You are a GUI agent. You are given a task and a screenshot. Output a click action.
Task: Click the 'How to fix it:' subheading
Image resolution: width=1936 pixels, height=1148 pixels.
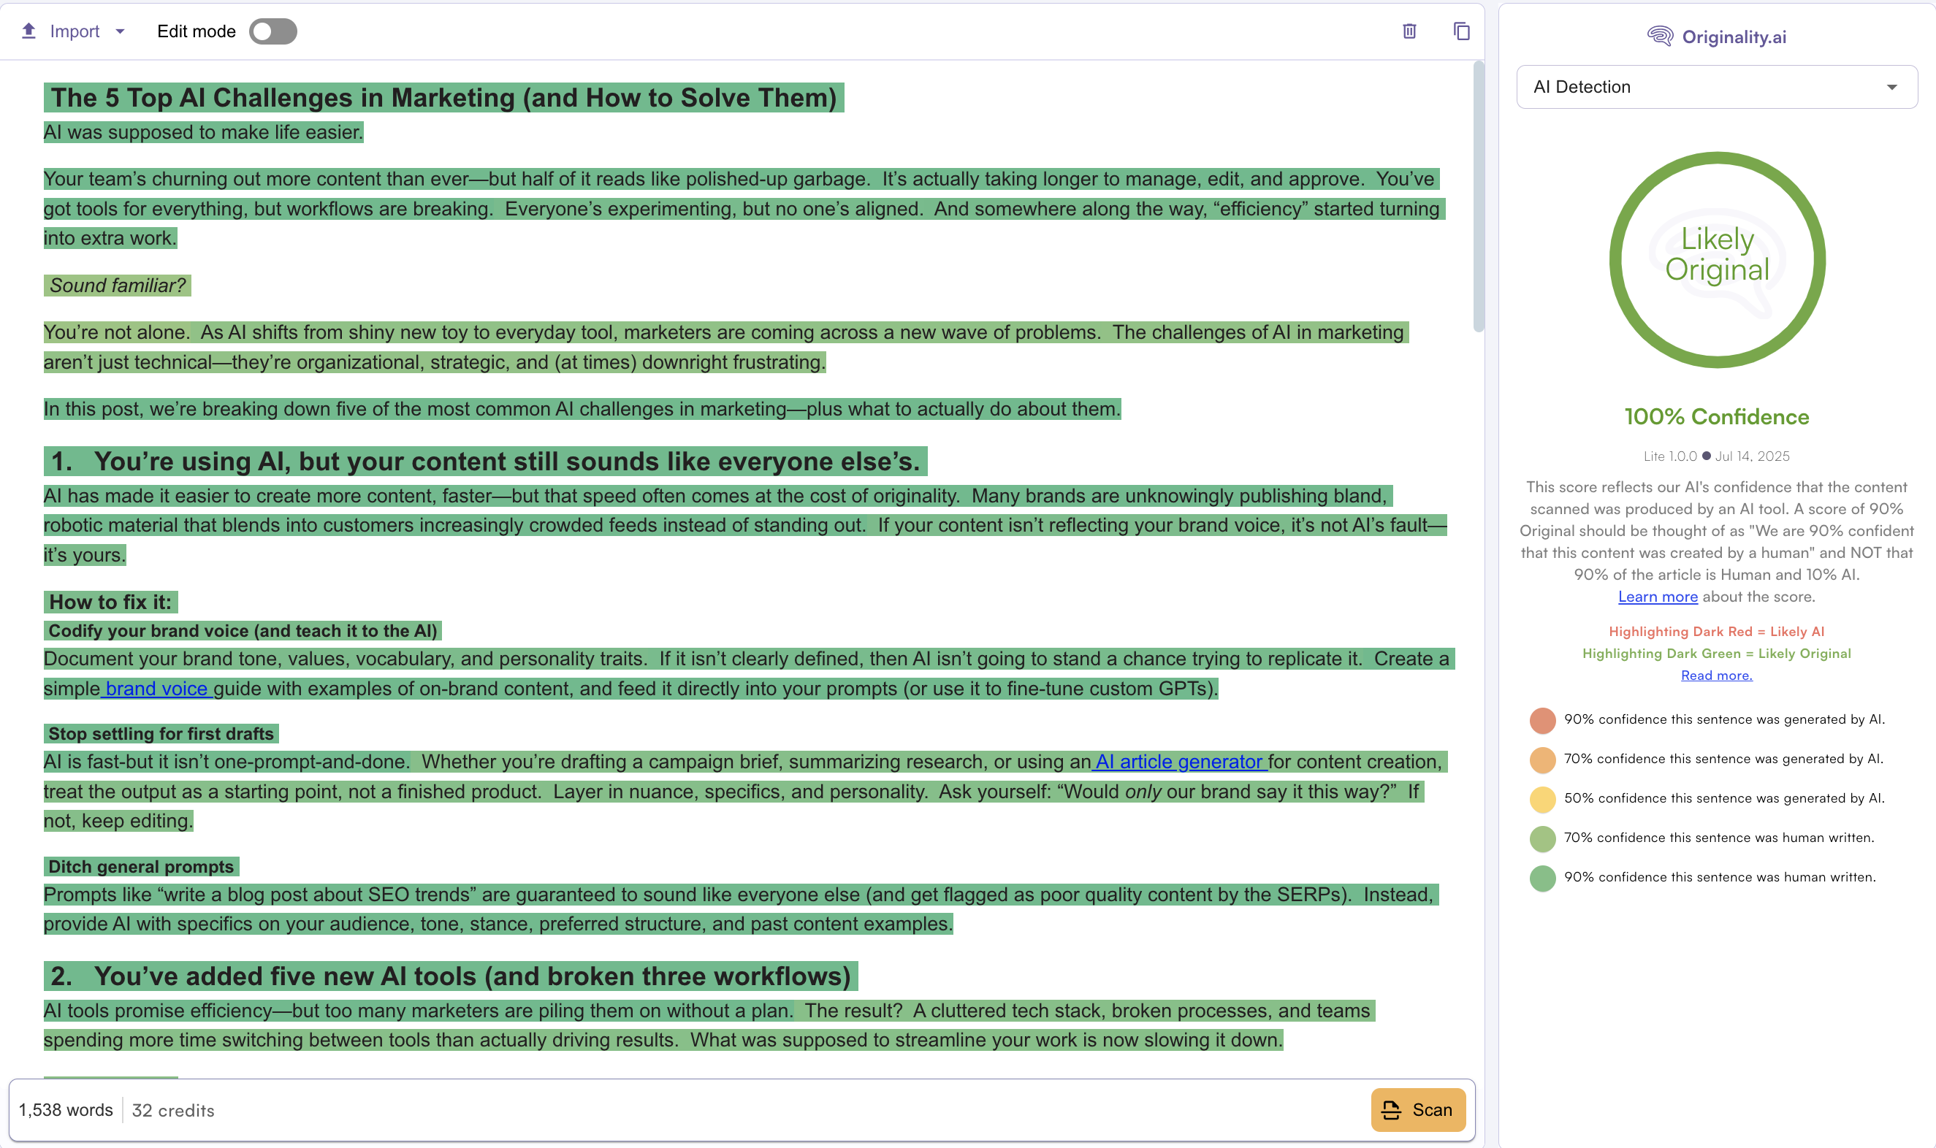[110, 602]
